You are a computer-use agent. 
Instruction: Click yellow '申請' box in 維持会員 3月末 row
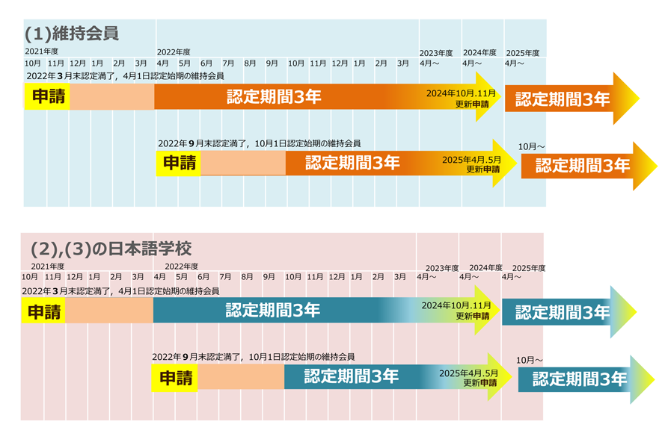[x=47, y=96]
